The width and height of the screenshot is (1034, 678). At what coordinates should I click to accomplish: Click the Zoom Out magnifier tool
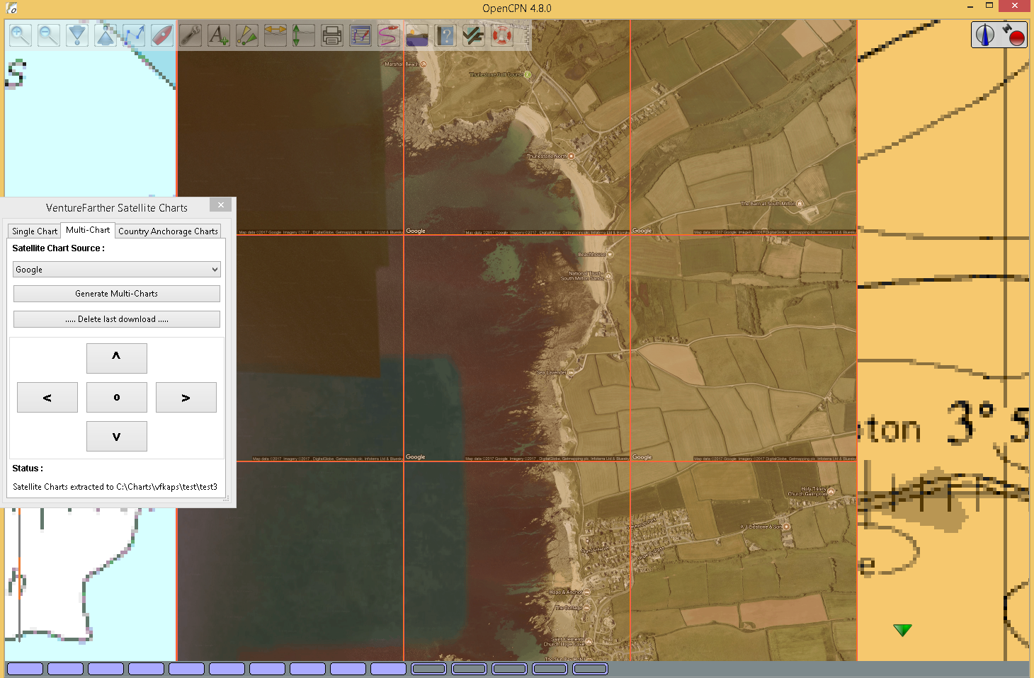pyautogui.click(x=49, y=35)
